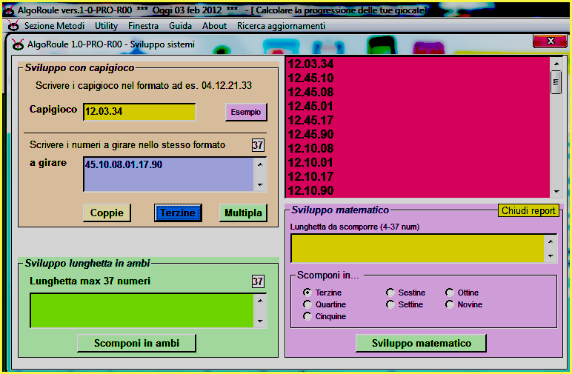Viewport: 572px width, 374px height.
Task: Click the 37 counter beside a girare instructions
Action: pos(258,145)
